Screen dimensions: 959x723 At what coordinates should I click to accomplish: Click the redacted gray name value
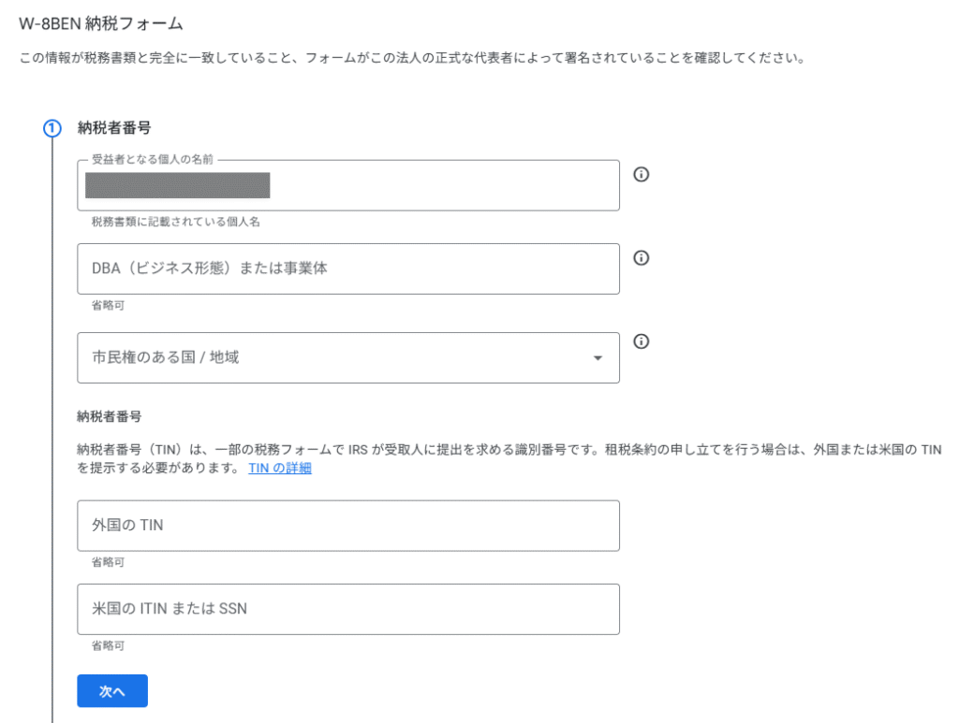pos(177,185)
